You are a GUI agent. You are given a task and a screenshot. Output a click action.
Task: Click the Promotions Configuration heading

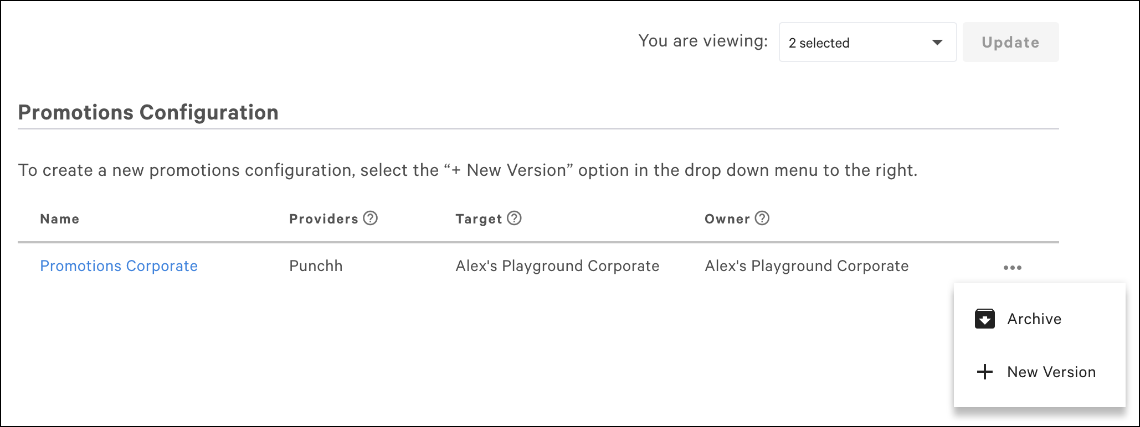coord(148,112)
